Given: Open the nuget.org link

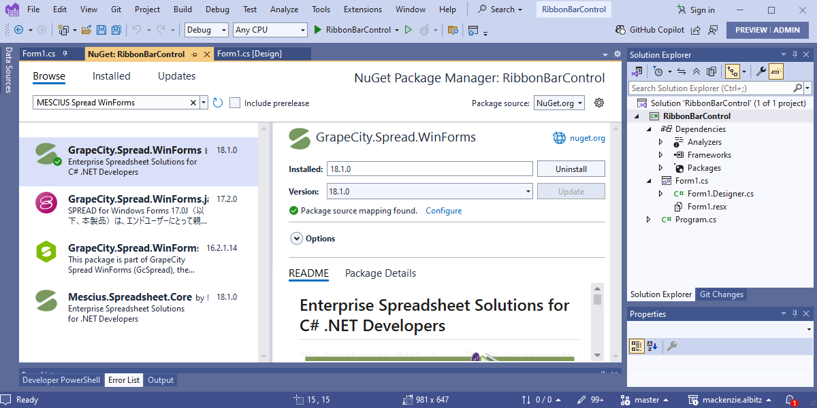Looking at the screenshot, I should point(586,138).
